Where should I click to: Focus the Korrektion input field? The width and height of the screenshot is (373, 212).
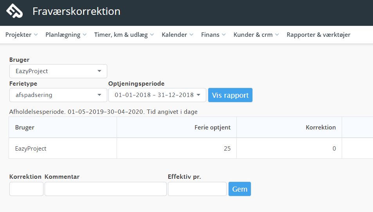click(26, 189)
